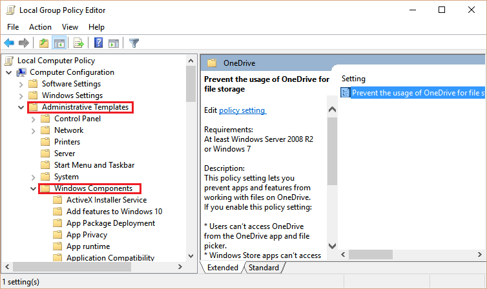Click settings list horizontal scroll left arrow
Viewport: 487px width, 289px height.
click(343, 255)
